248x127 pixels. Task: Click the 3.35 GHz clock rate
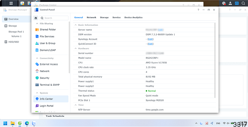[151, 67]
